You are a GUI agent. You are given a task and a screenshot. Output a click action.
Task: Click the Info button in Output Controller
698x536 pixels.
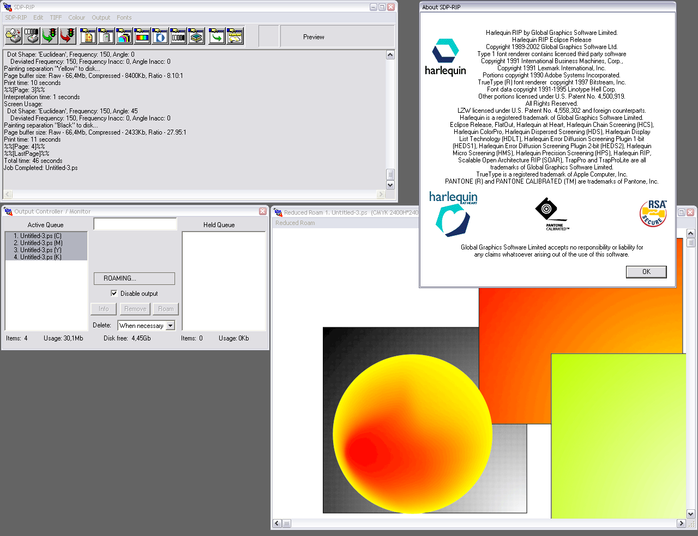pyautogui.click(x=104, y=309)
